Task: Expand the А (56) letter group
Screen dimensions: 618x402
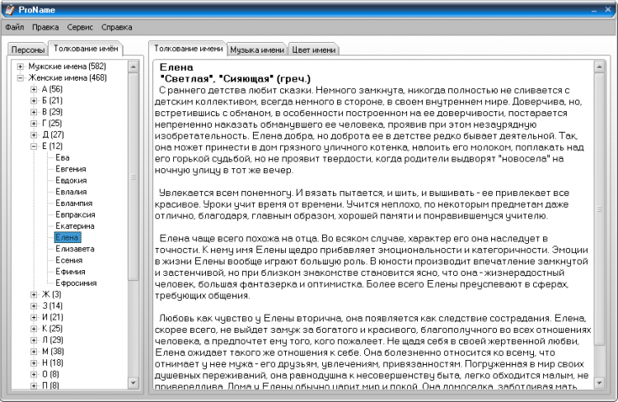Action: tap(34, 90)
